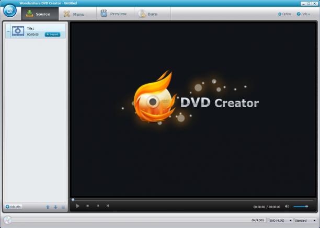Close the DVD Creator window
This screenshot has width=320, height=228.
314,4
